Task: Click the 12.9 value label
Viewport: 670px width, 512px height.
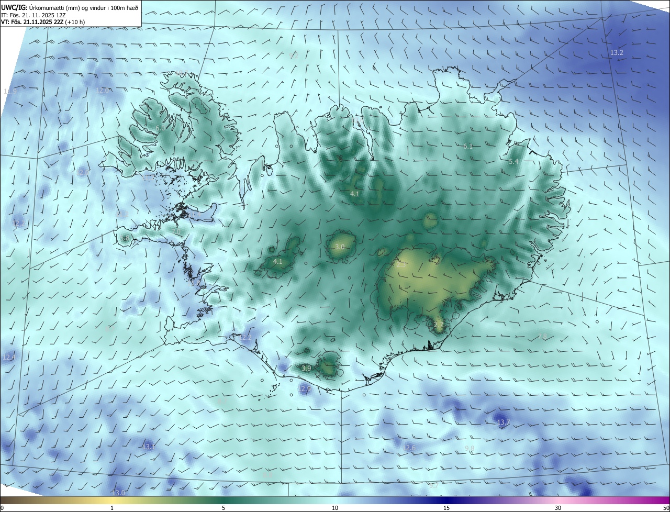Action: click(305, 388)
